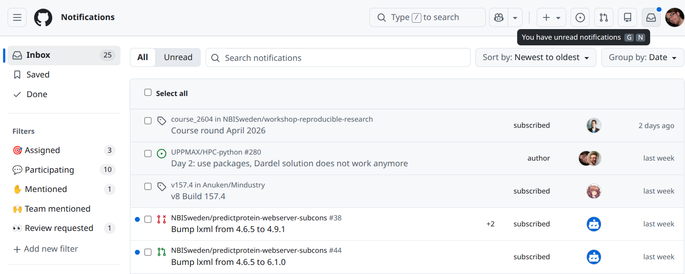
Task: Open Bump lxml from 4.6.5 to 6.1.0
Action: click(228, 262)
